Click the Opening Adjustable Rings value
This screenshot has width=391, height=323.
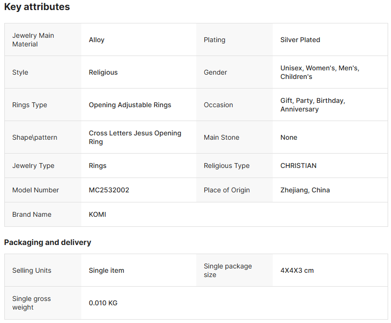tap(130, 105)
